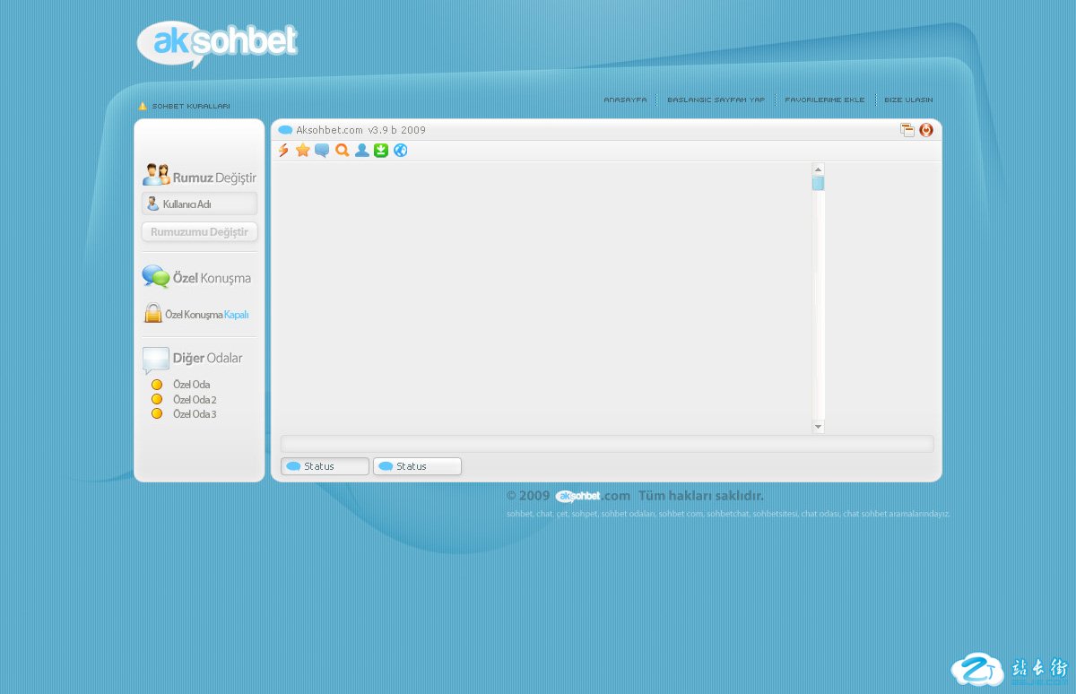Click the Kullanıcı Adı input field
1076x694 pixels.
tap(200, 204)
